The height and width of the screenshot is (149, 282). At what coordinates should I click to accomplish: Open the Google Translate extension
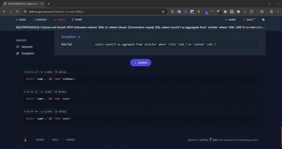[x=179, y=12]
